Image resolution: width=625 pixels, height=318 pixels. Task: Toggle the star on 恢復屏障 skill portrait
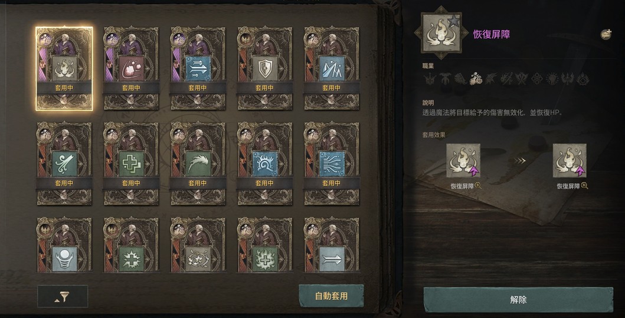tap(453, 21)
